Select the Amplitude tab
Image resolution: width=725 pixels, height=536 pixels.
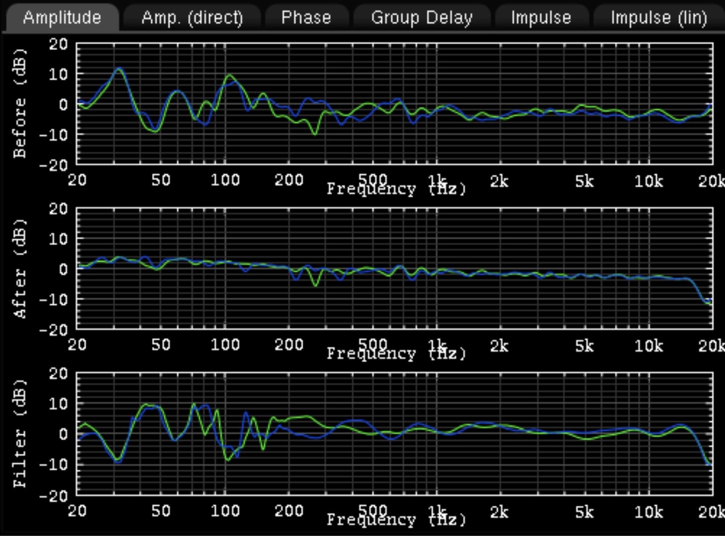[62, 18]
